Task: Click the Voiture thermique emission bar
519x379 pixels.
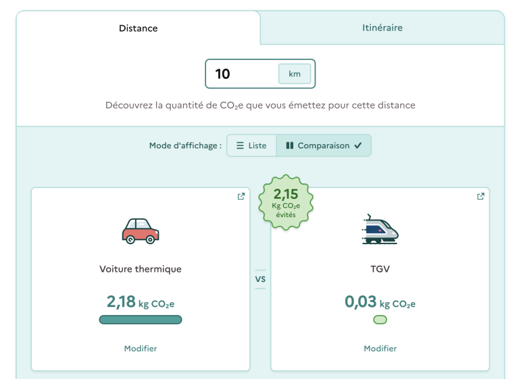Action: pos(141,320)
